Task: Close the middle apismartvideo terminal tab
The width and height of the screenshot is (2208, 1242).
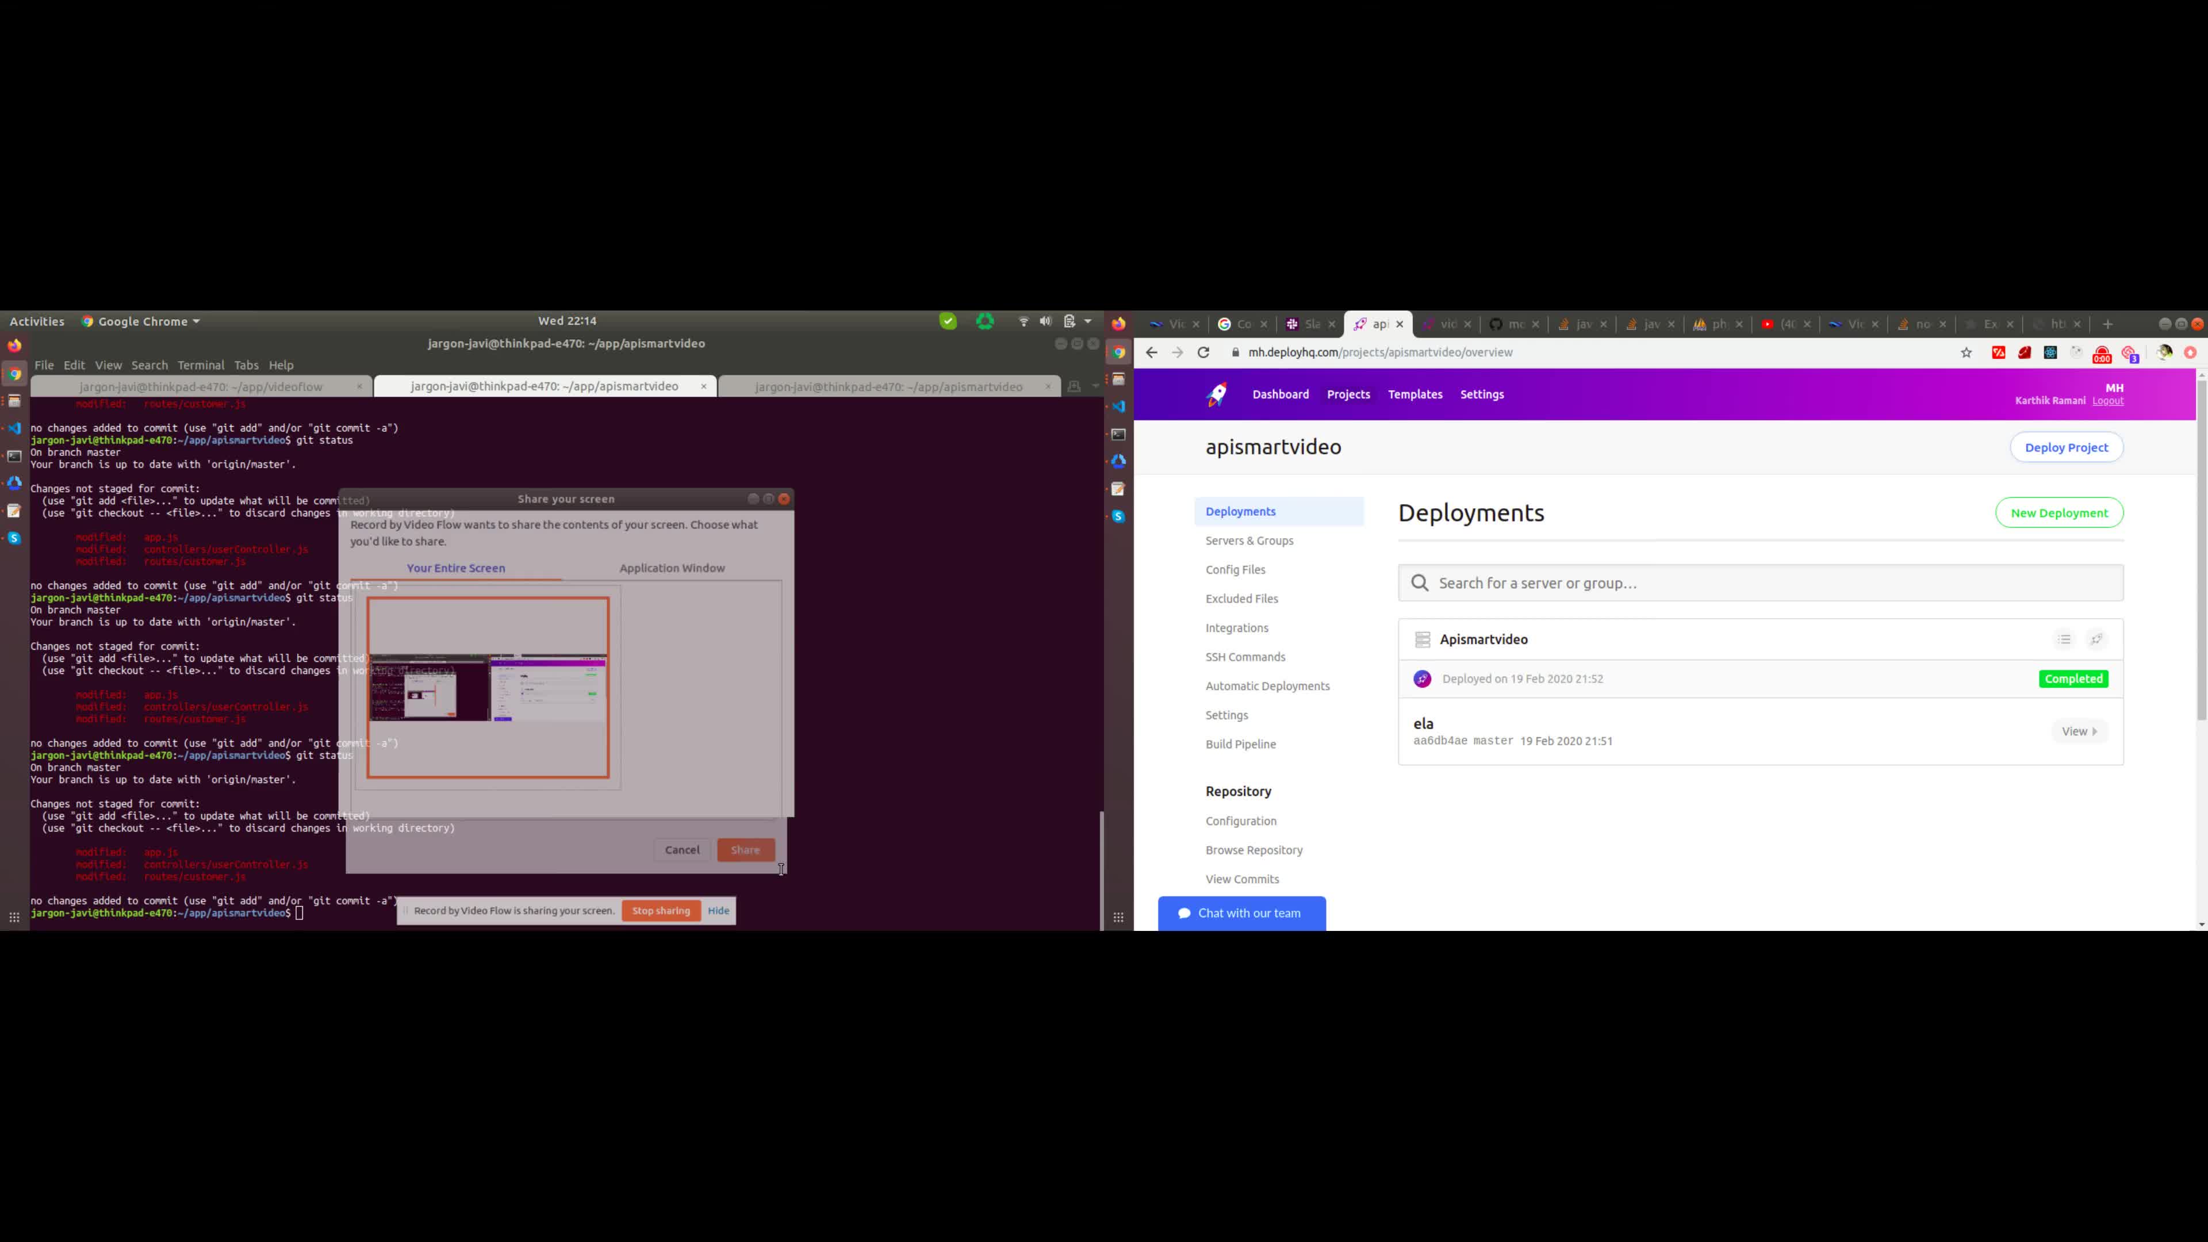Action: coord(704,386)
